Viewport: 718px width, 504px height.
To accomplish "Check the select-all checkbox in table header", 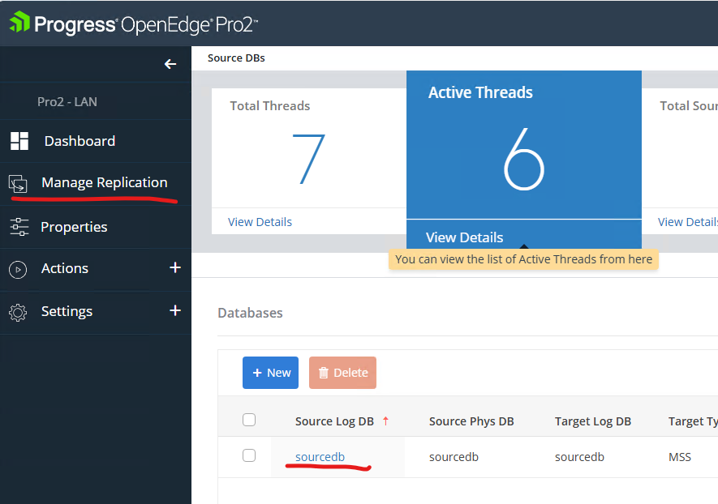I will click(249, 420).
